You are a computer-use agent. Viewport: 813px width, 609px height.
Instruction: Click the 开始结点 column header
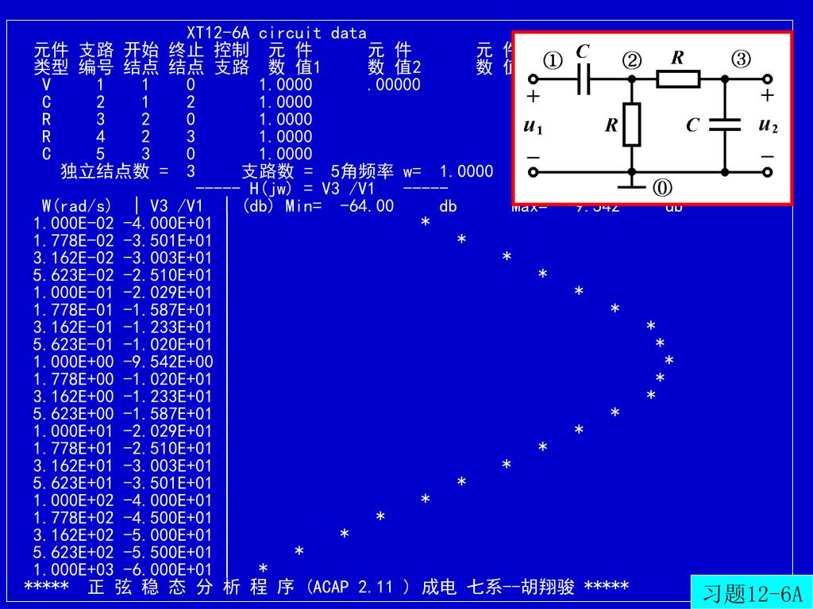coord(141,59)
